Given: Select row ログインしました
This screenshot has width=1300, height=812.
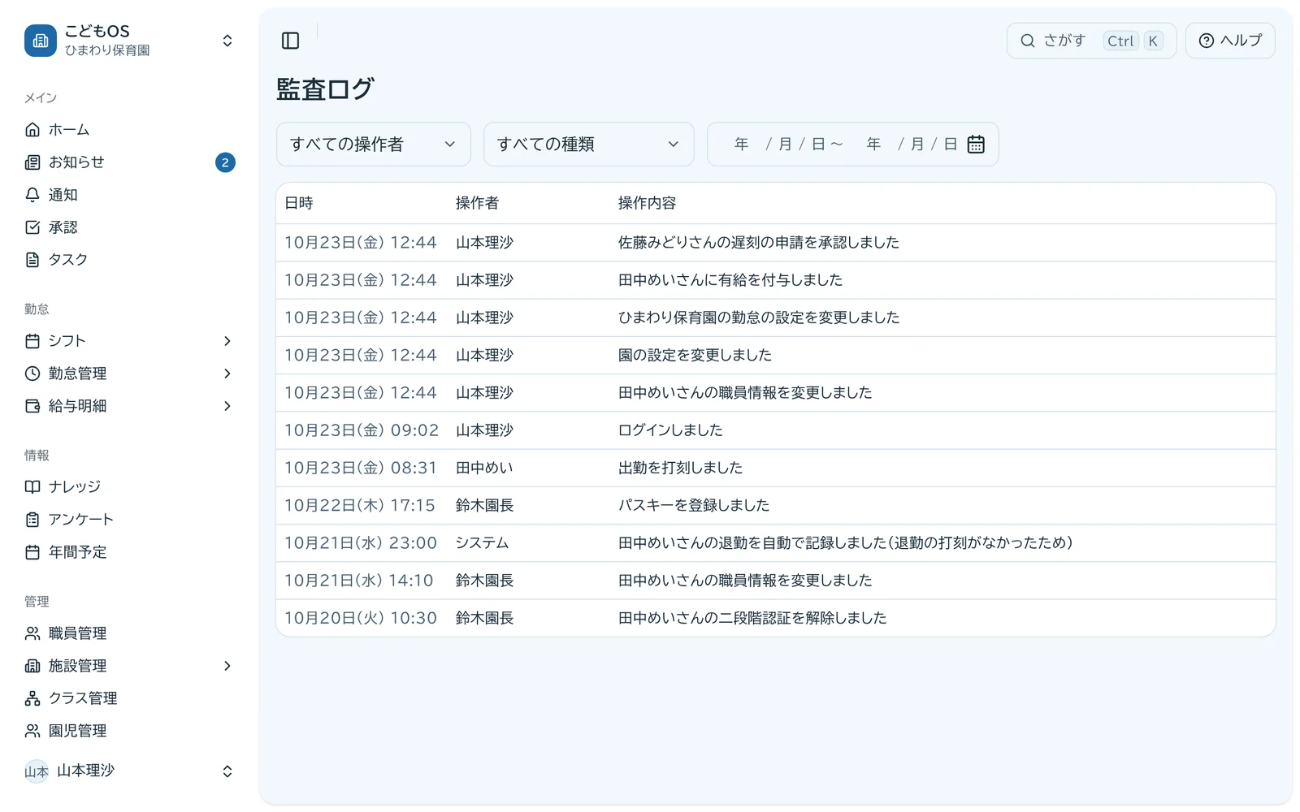Looking at the screenshot, I should click(776, 430).
